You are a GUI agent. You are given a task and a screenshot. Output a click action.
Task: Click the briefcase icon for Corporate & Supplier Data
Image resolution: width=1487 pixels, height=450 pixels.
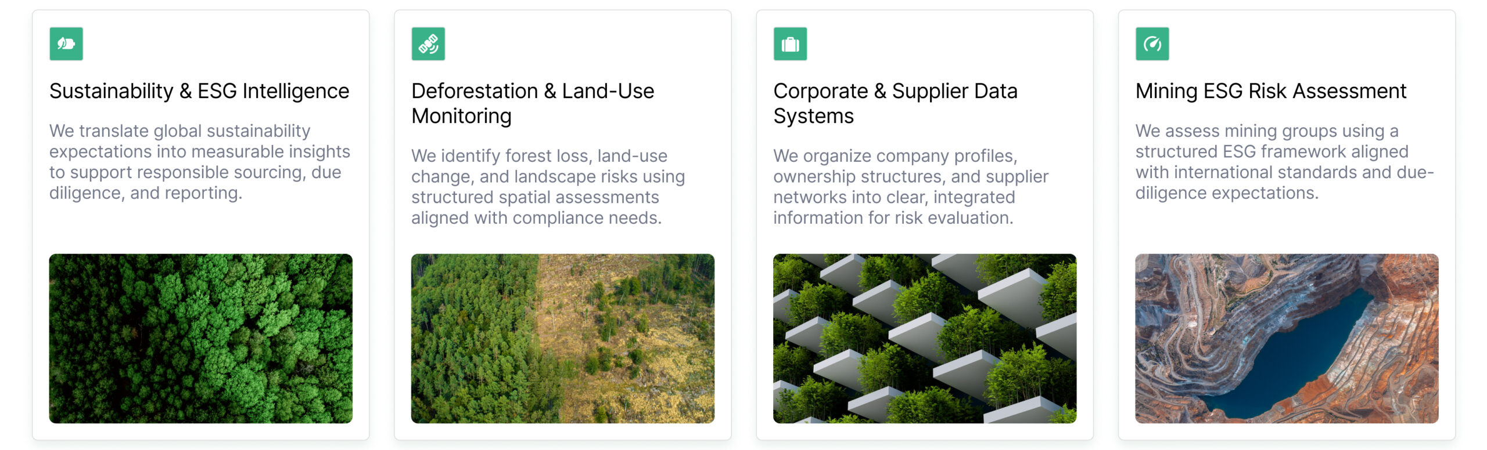coord(790,44)
